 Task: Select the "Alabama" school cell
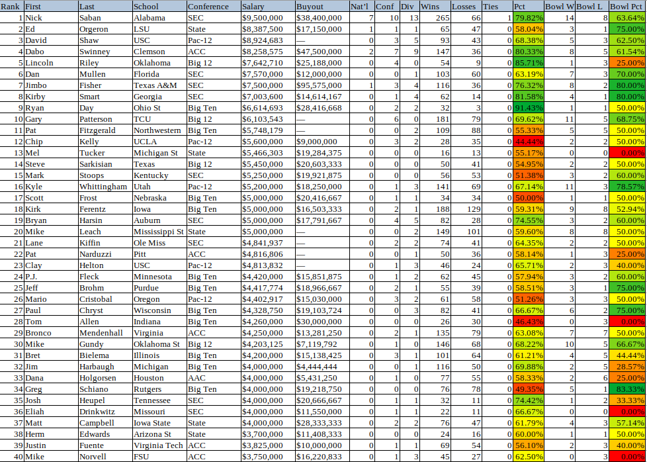(x=159, y=18)
